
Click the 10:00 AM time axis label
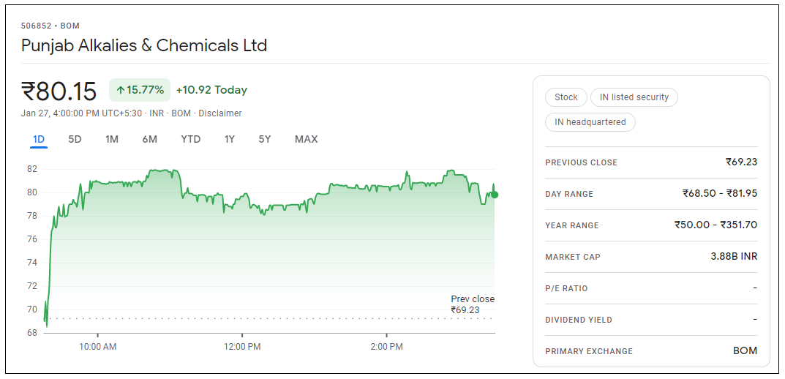coord(97,347)
